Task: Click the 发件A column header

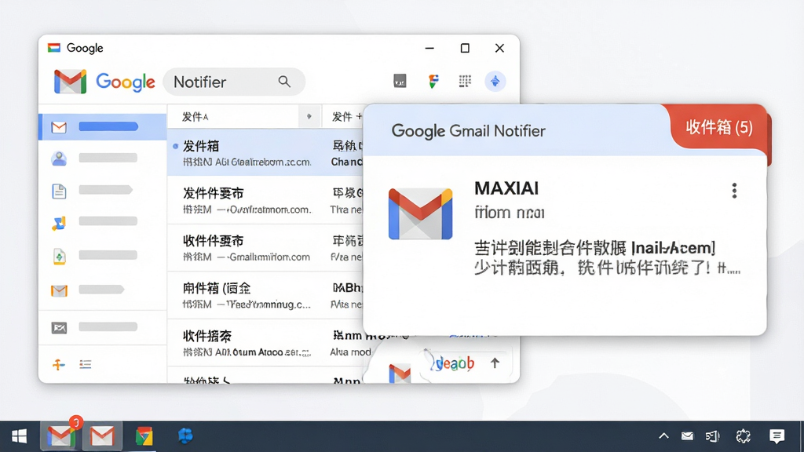Action: pos(196,117)
